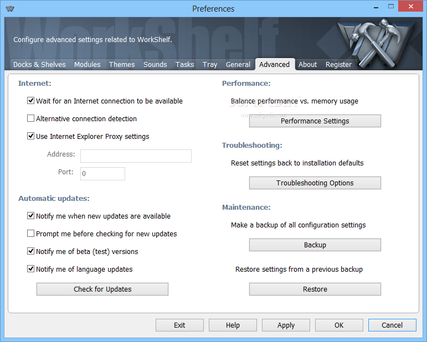Click the WorkShelf app icon in title bar
427x342 pixels.
pos(10,9)
